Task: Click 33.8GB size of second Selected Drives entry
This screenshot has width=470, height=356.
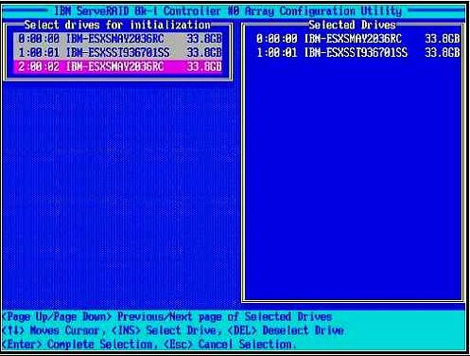Action: point(442,53)
